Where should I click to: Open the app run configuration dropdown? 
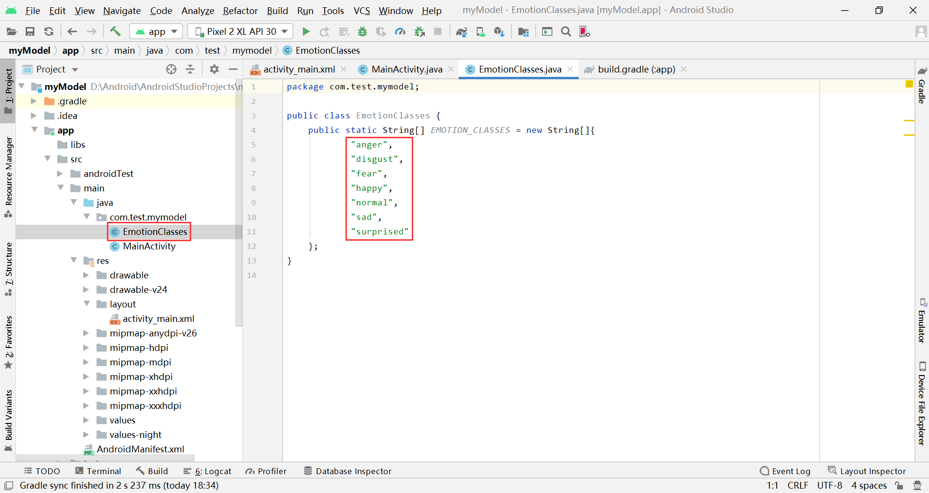[156, 32]
